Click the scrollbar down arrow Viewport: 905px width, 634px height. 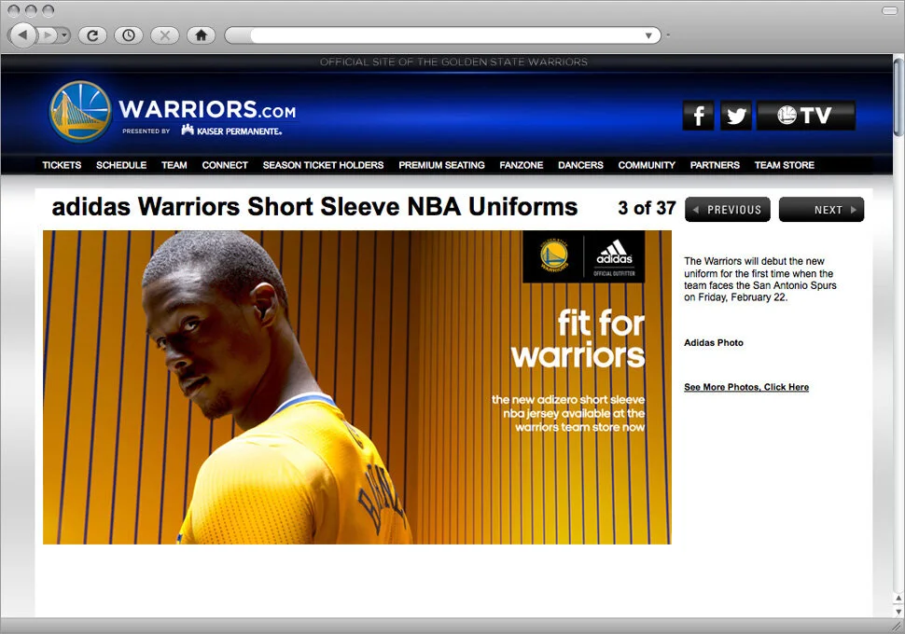(x=898, y=611)
